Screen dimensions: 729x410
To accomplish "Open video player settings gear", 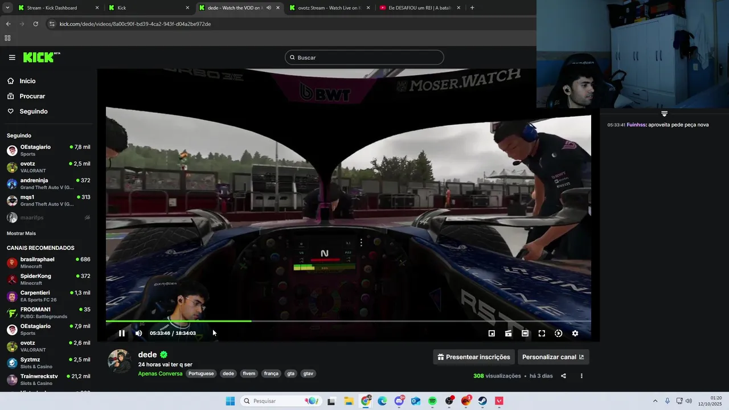I will point(575,333).
